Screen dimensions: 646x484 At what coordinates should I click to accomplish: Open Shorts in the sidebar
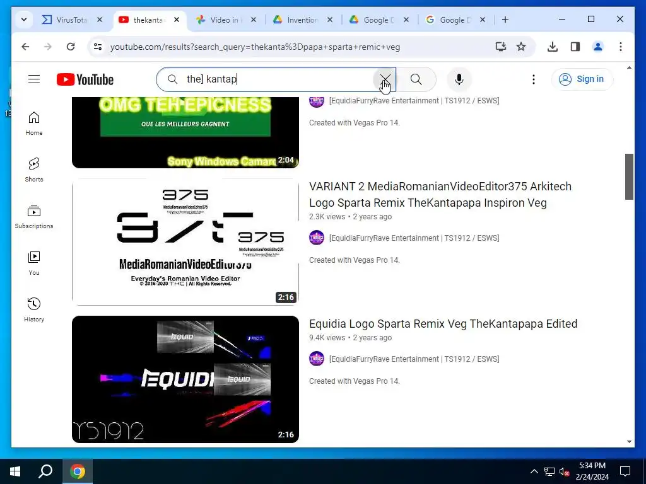[x=34, y=170]
